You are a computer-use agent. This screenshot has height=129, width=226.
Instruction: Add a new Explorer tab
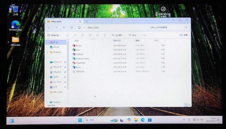(x=87, y=21)
